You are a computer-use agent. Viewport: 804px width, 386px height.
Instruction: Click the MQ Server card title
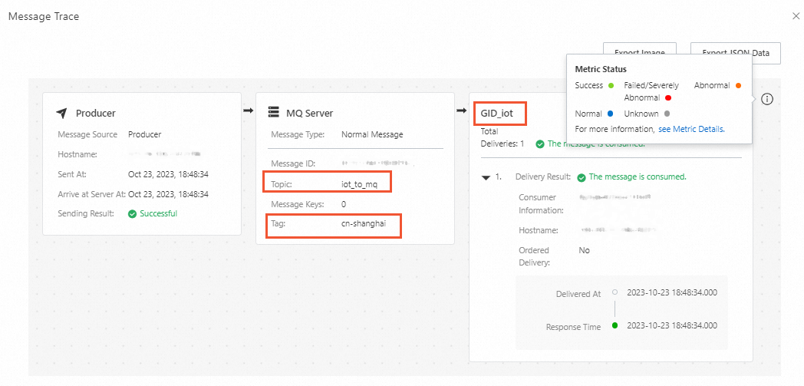coord(310,114)
